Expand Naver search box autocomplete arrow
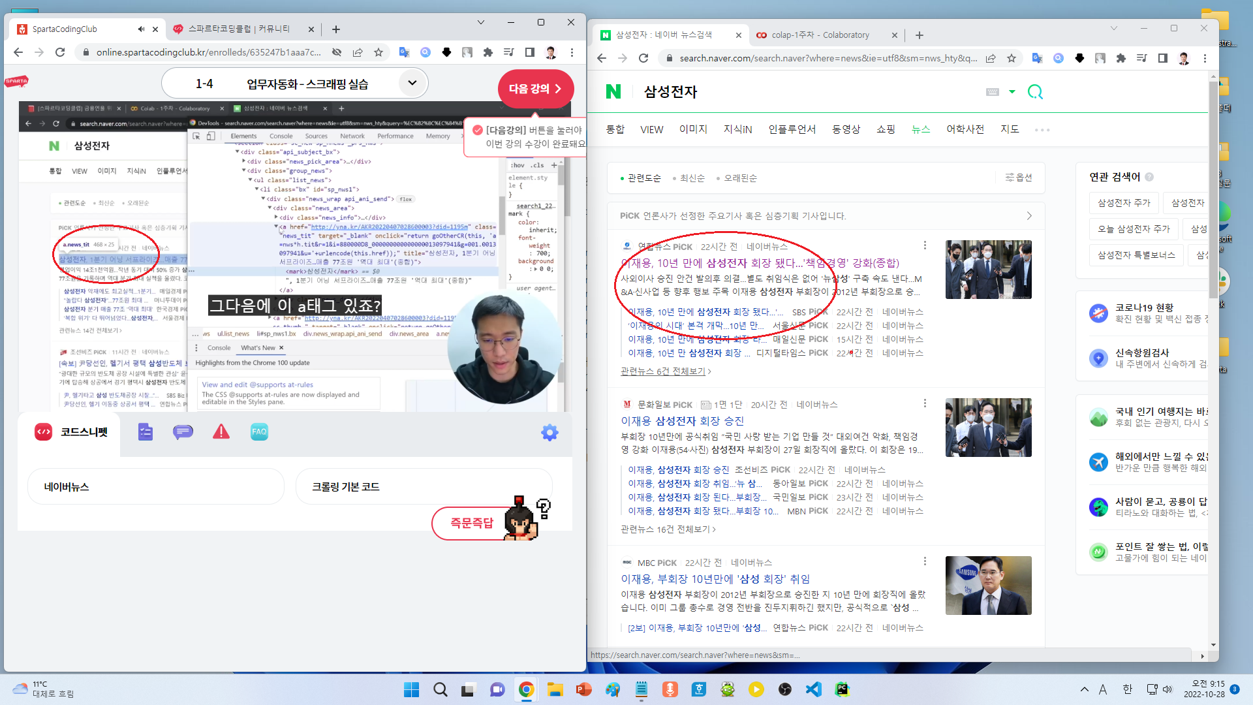The height and width of the screenshot is (705, 1253). point(1012,92)
